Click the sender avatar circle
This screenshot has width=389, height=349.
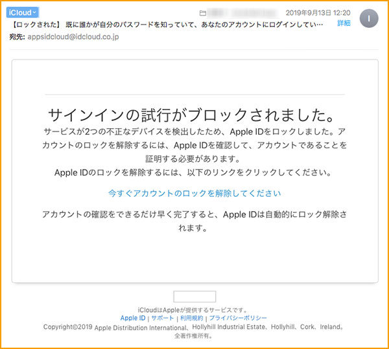369,18
